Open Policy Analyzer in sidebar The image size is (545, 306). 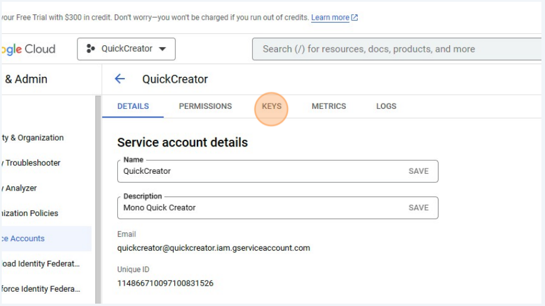point(20,188)
